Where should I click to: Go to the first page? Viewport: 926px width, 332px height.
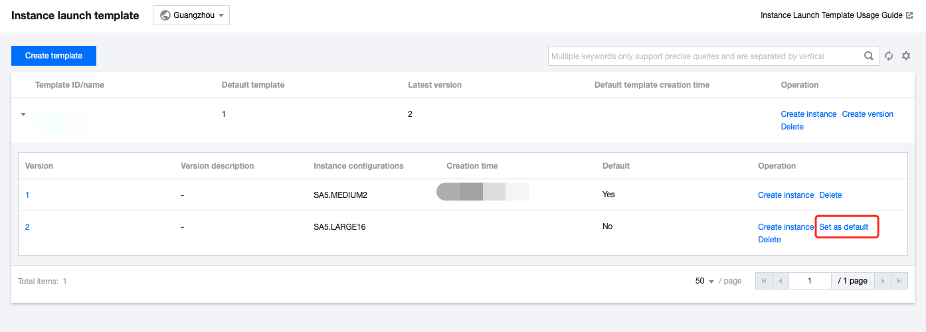pos(764,281)
